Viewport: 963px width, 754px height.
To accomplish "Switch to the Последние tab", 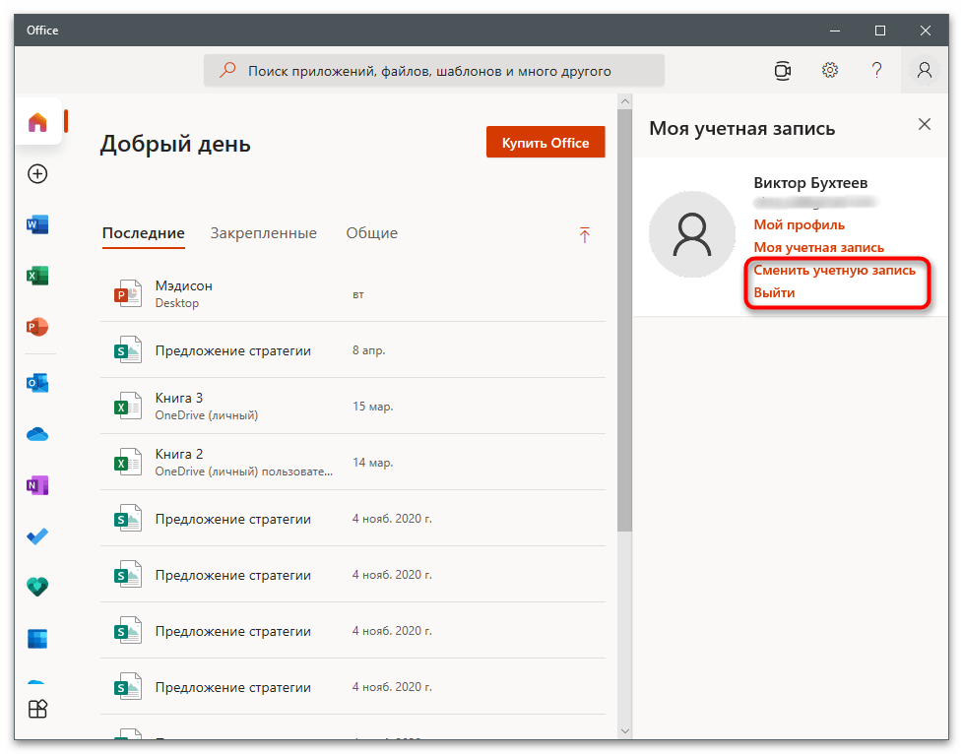I will pos(143,233).
